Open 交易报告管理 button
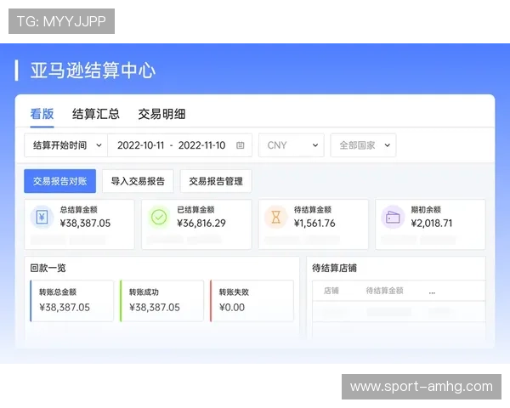Viewport: 510px width, 408px height. coord(216,181)
